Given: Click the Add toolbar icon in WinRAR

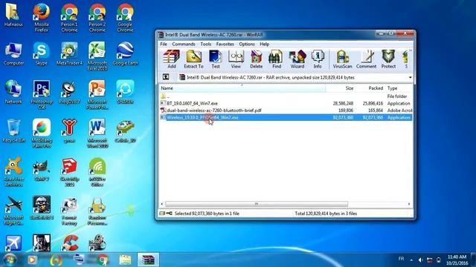Looking at the screenshot, I should coord(172,59).
